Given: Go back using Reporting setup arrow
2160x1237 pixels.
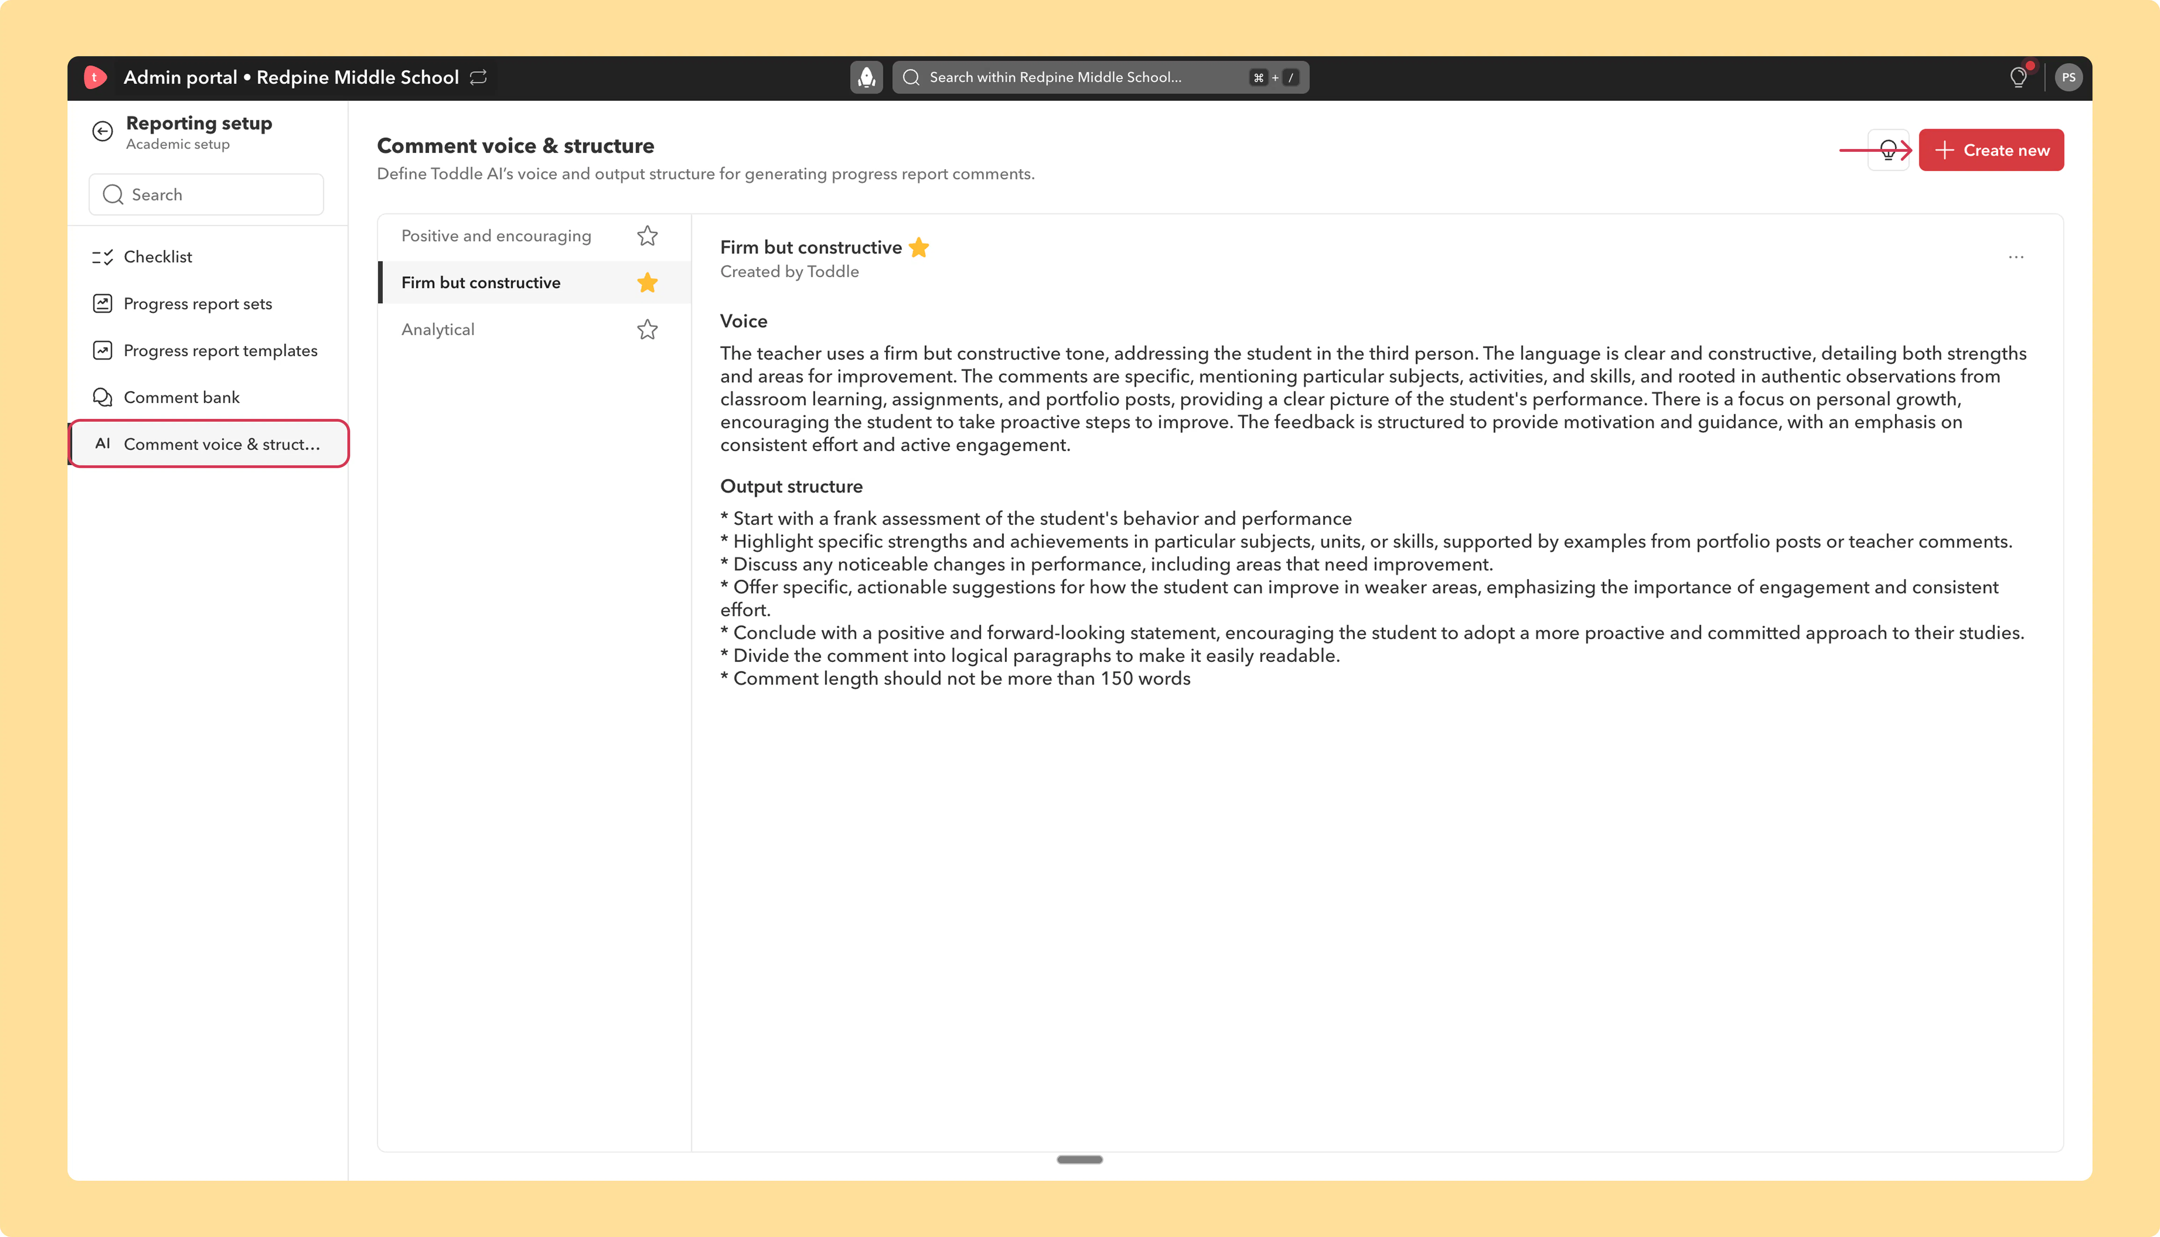Looking at the screenshot, I should point(103,131).
